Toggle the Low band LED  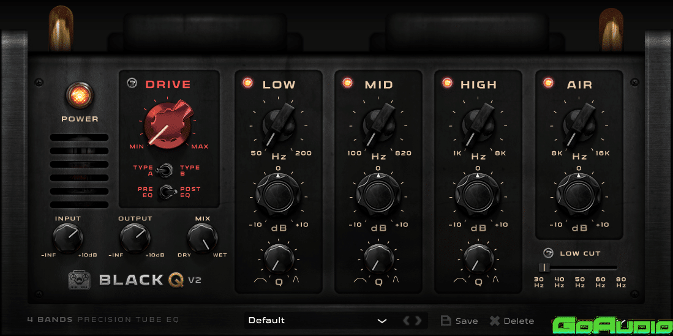[x=247, y=83]
